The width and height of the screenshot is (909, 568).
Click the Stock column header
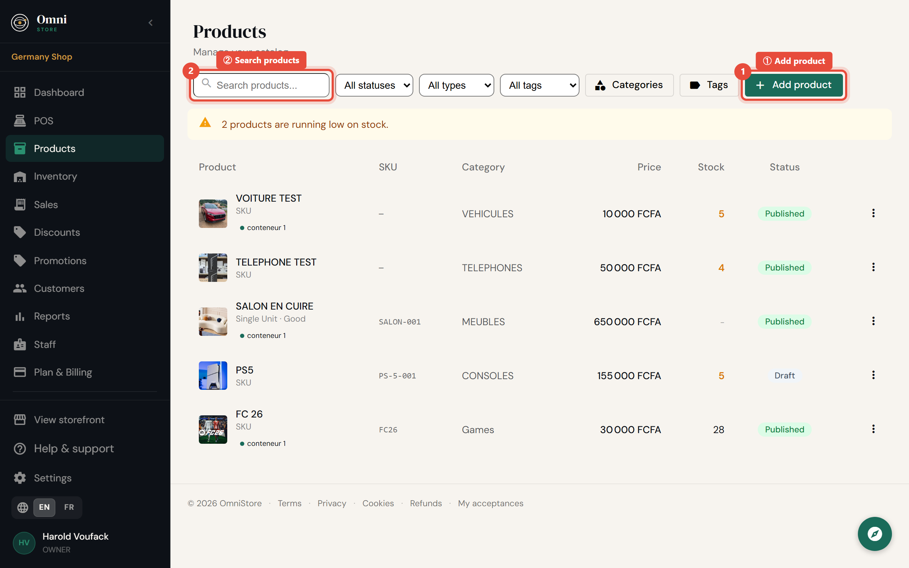[711, 167]
